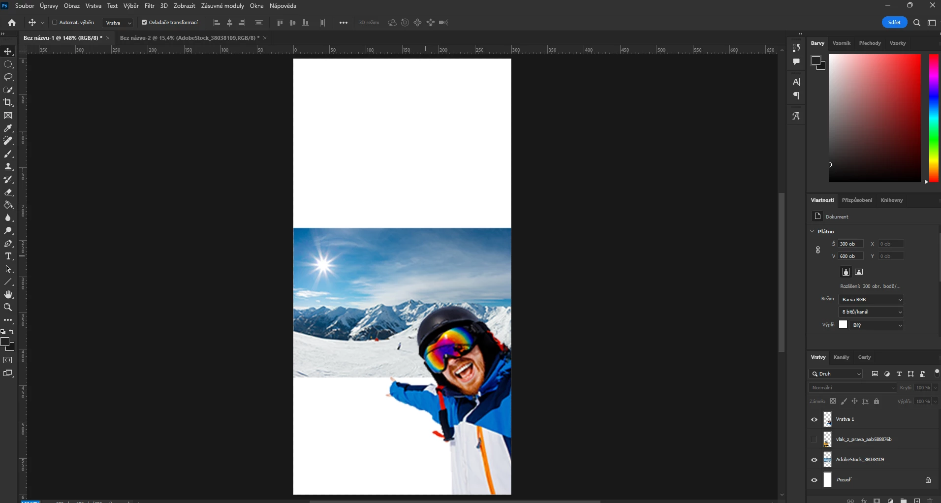Set canvas to portrait orientation
The width and height of the screenshot is (941, 503).
point(846,272)
